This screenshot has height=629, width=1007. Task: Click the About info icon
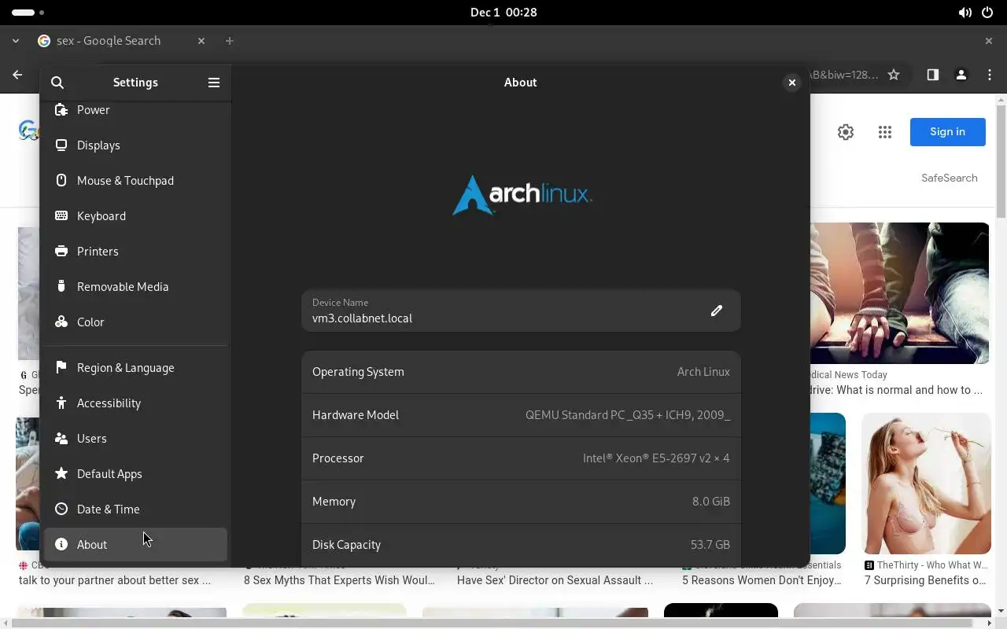[61, 544]
